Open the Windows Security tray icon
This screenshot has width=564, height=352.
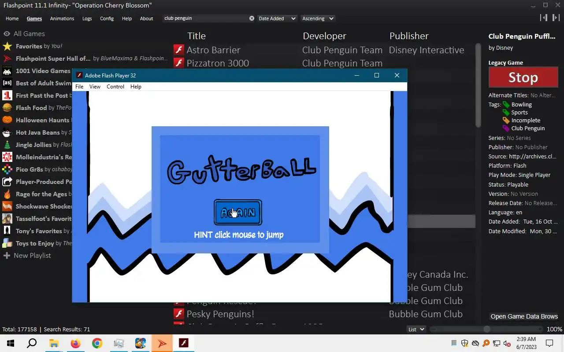[x=464, y=343]
